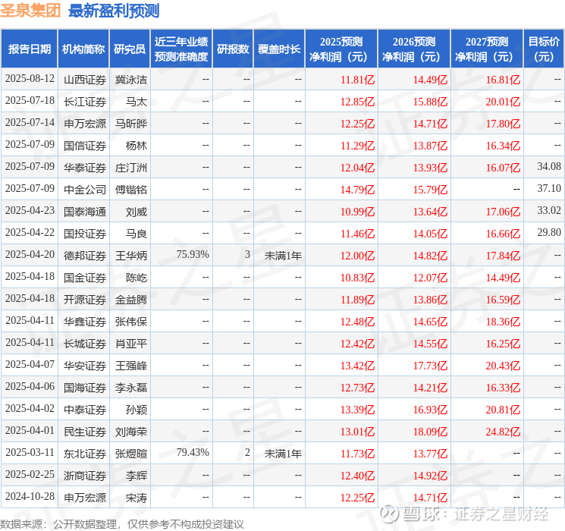Click the 数据来源 disclaimer footer text
Screen dimensions: 565x531
point(122,523)
